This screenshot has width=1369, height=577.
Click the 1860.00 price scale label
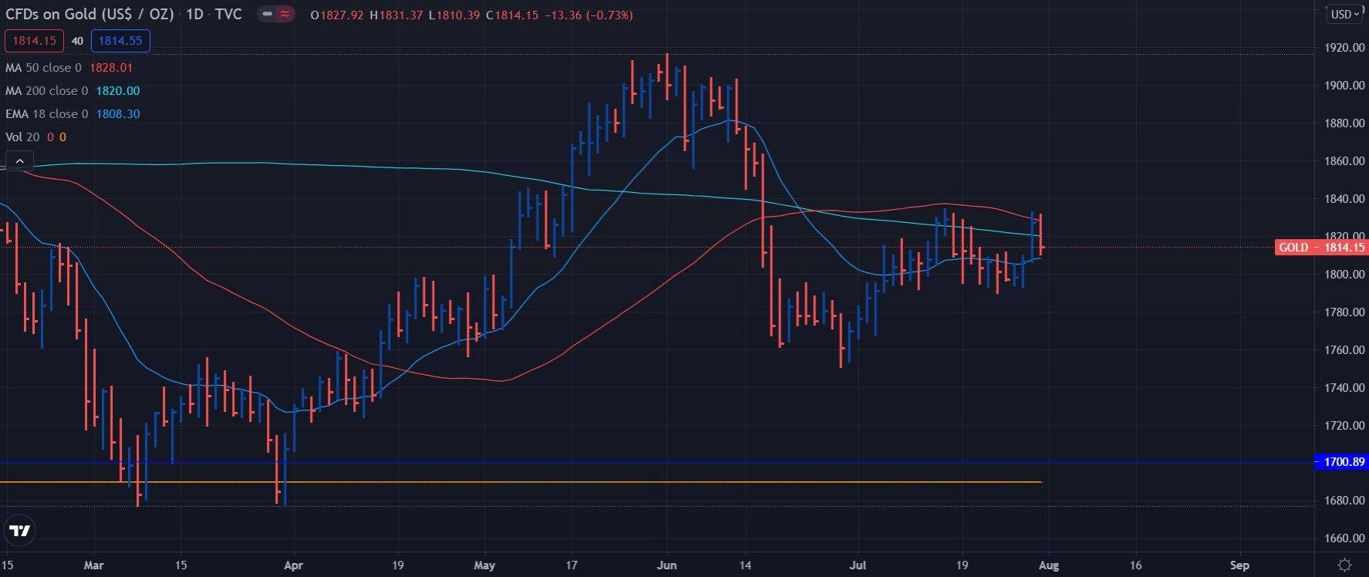pos(1344,161)
